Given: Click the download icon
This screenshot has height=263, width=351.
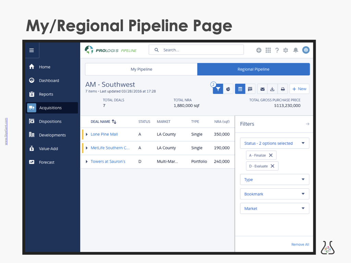Looking at the screenshot, I should [x=272, y=89].
